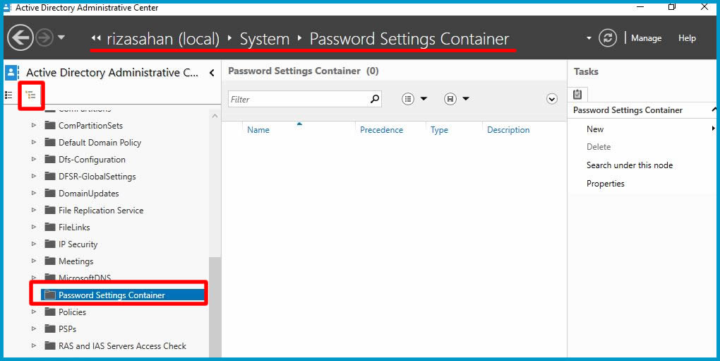Select Password Settings Container tree item
The image size is (720, 361).
[x=122, y=295]
